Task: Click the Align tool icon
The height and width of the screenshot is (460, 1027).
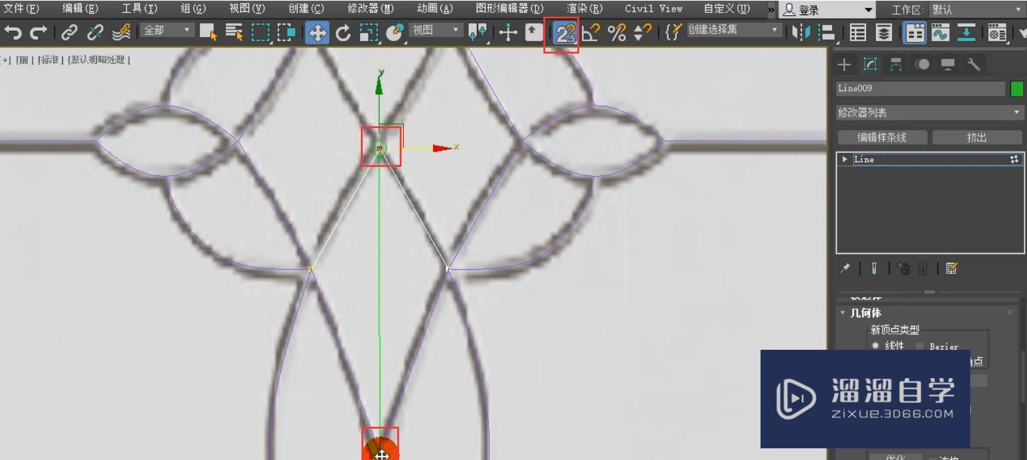Action: 827,32
